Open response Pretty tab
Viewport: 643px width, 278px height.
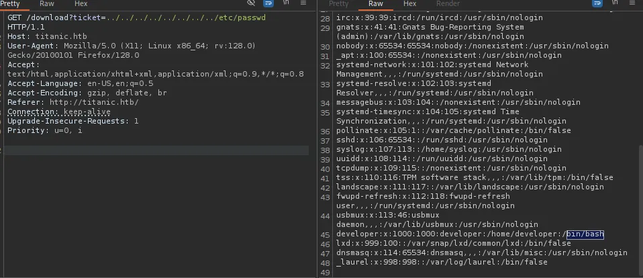tap(338, 3)
